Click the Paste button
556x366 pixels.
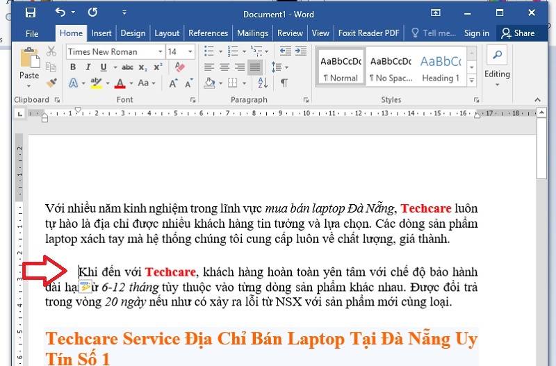29,63
